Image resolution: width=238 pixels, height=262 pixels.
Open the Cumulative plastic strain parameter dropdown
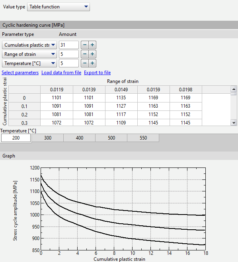(29, 45)
